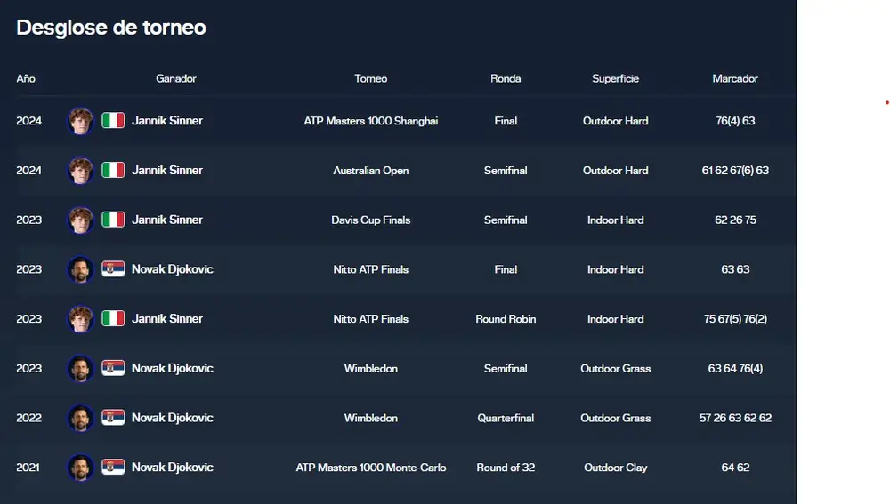Click Sinner's avatar in the Shanghai row
This screenshot has height=504, width=890.
coord(80,121)
